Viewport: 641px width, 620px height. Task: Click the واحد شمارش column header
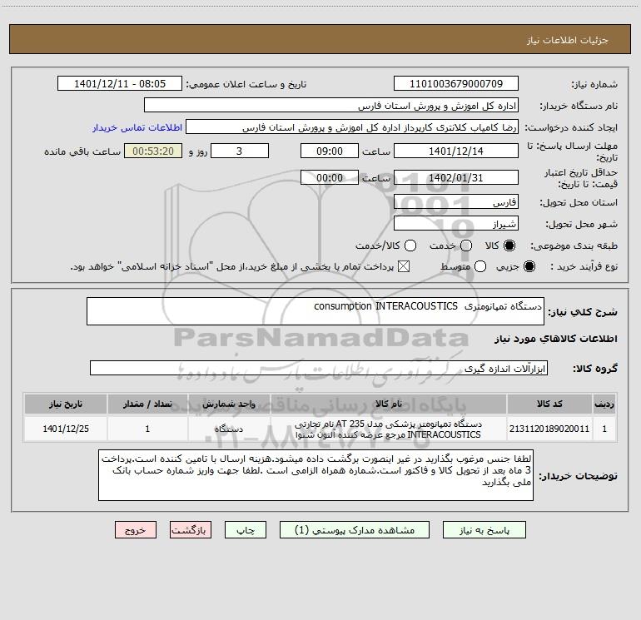(x=229, y=404)
